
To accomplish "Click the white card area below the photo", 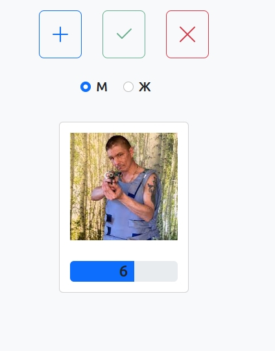I will [x=124, y=251].
